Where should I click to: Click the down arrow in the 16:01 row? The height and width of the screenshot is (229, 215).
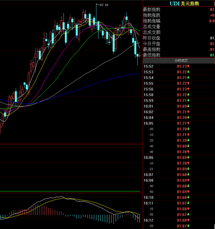188,106
